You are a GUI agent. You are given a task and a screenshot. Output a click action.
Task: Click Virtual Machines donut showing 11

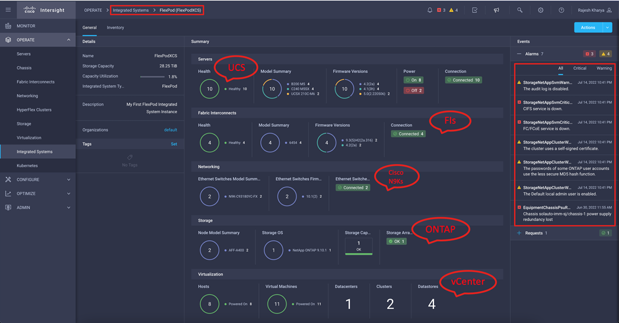pos(277,304)
